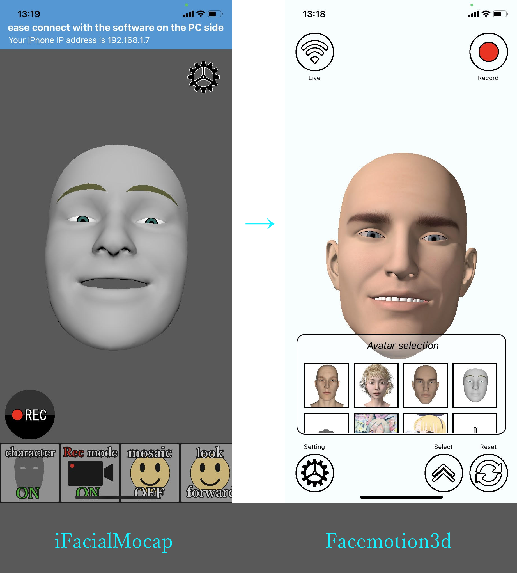Tap the Live label under wifi icon
This screenshot has width=517, height=573.
coord(314,78)
